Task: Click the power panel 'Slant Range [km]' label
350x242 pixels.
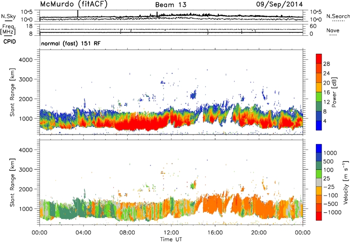Action: [12, 92]
